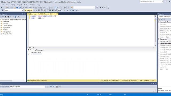Parse the query with the checkmark icon
The height and width of the screenshot is (96, 171).
(37, 10)
